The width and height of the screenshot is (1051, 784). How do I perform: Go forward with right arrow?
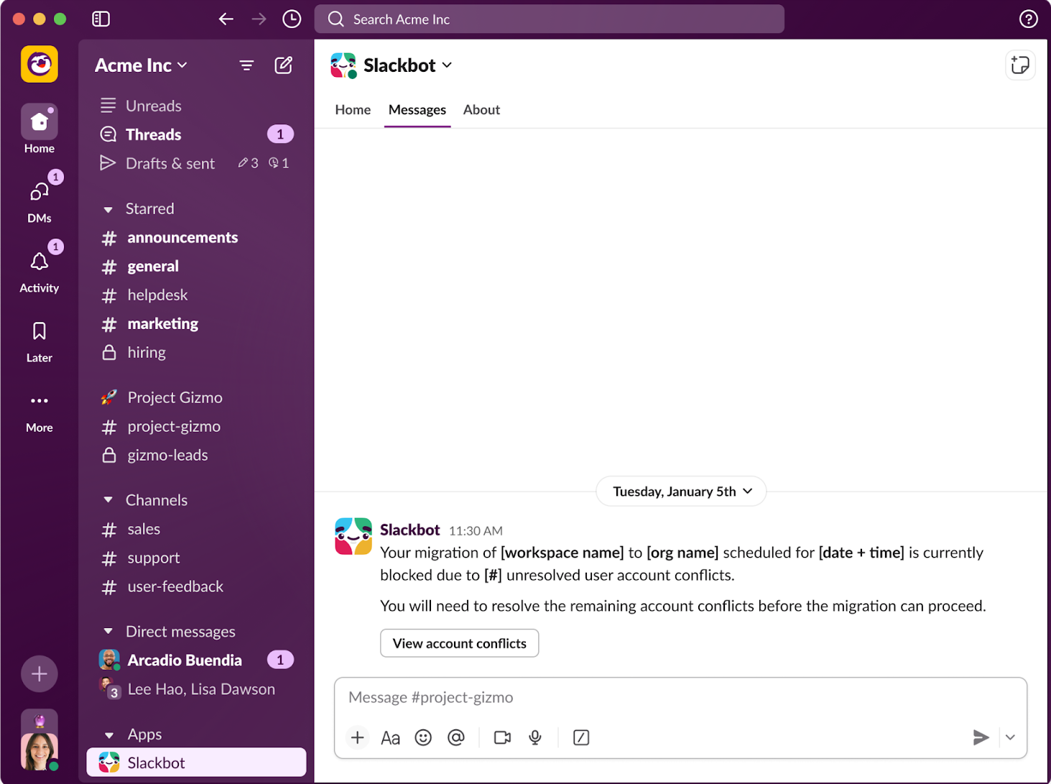259,19
